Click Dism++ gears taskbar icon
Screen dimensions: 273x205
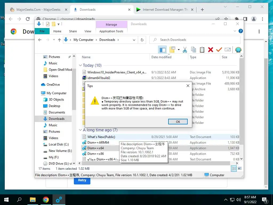(59, 200)
